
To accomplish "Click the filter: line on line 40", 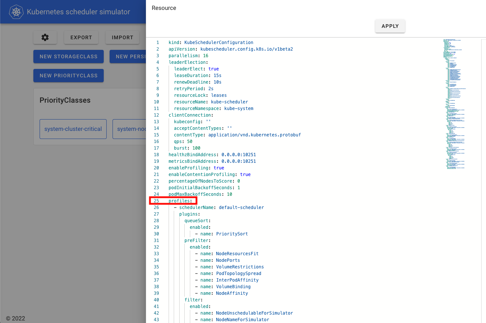I will pos(194,300).
